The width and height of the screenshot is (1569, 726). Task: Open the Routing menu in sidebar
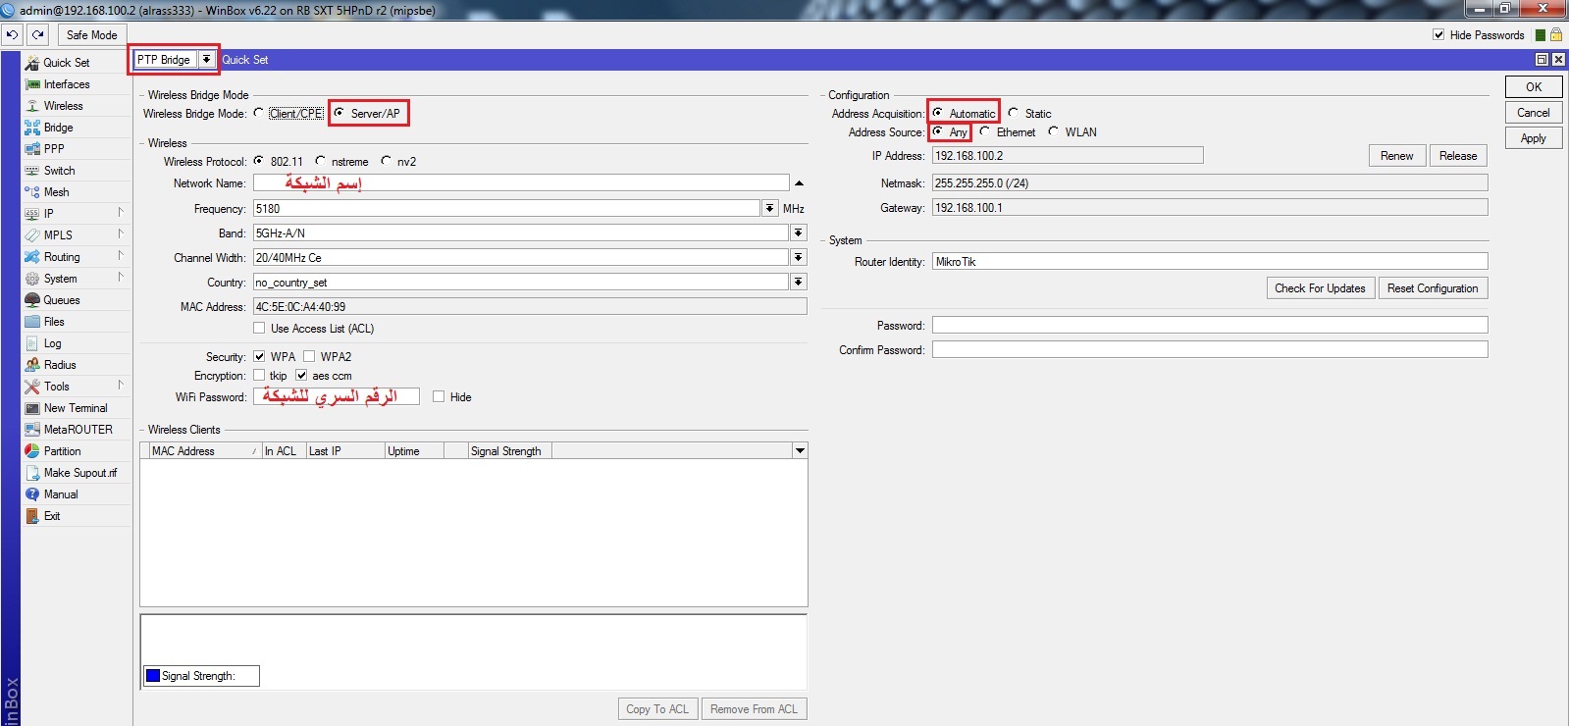pos(62,257)
